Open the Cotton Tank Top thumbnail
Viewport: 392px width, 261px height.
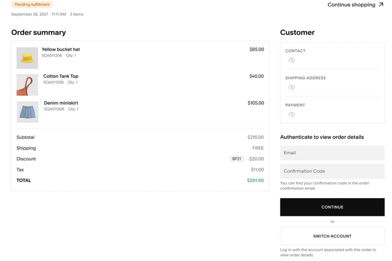click(27, 85)
